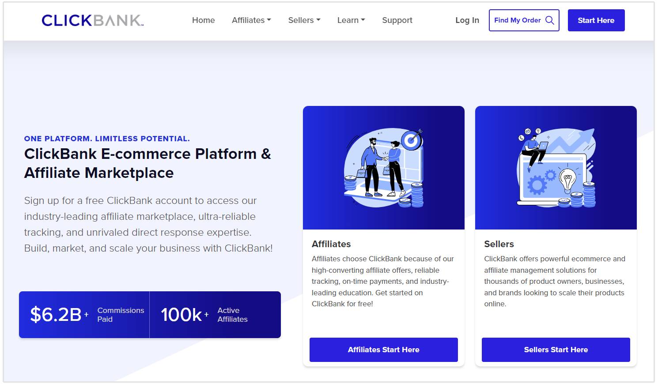Open the Support page
658x384 pixels.
coord(397,20)
